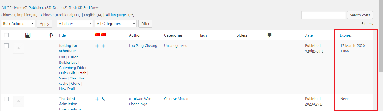The image size is (383, 111).
Task: Click into the search posts text field
Action: (x=324, y=15)
